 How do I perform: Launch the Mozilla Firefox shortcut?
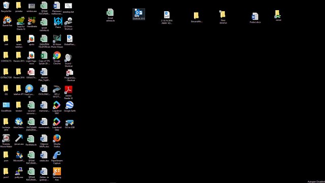57,141
